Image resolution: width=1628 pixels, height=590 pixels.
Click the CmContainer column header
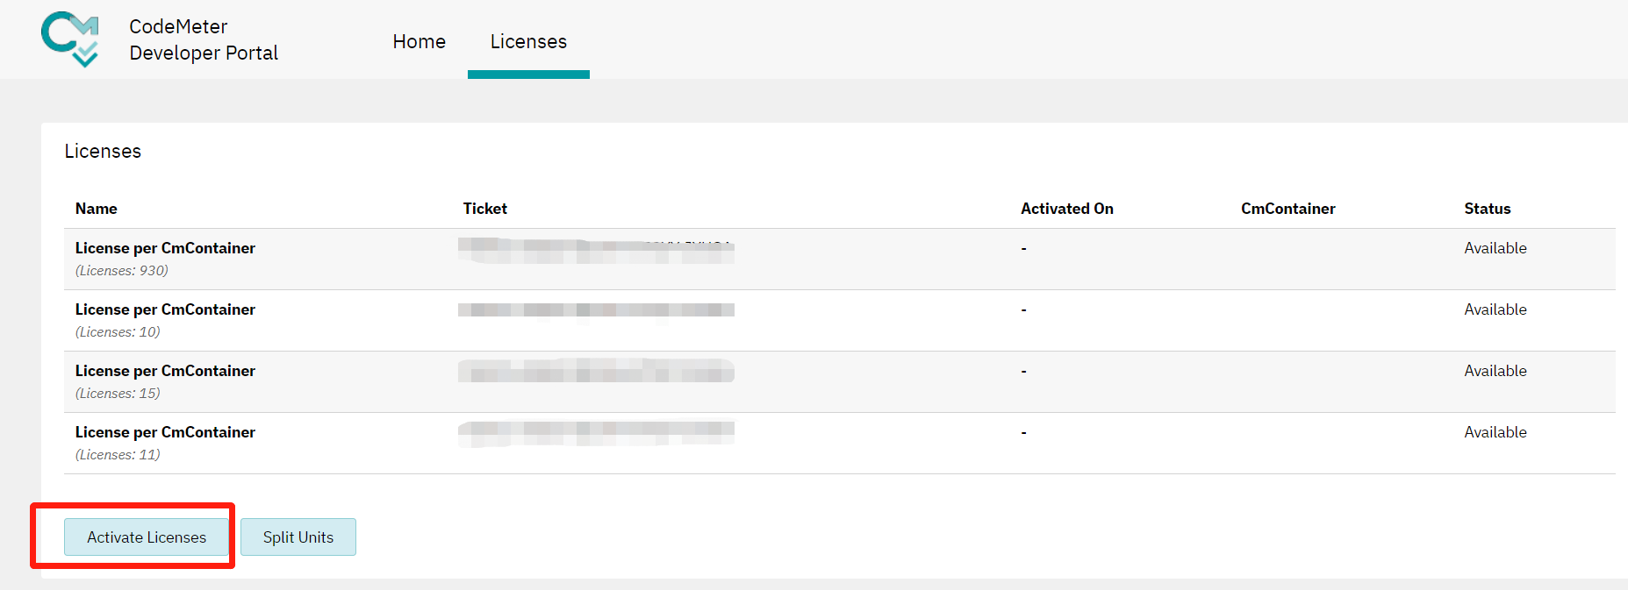1287,209
